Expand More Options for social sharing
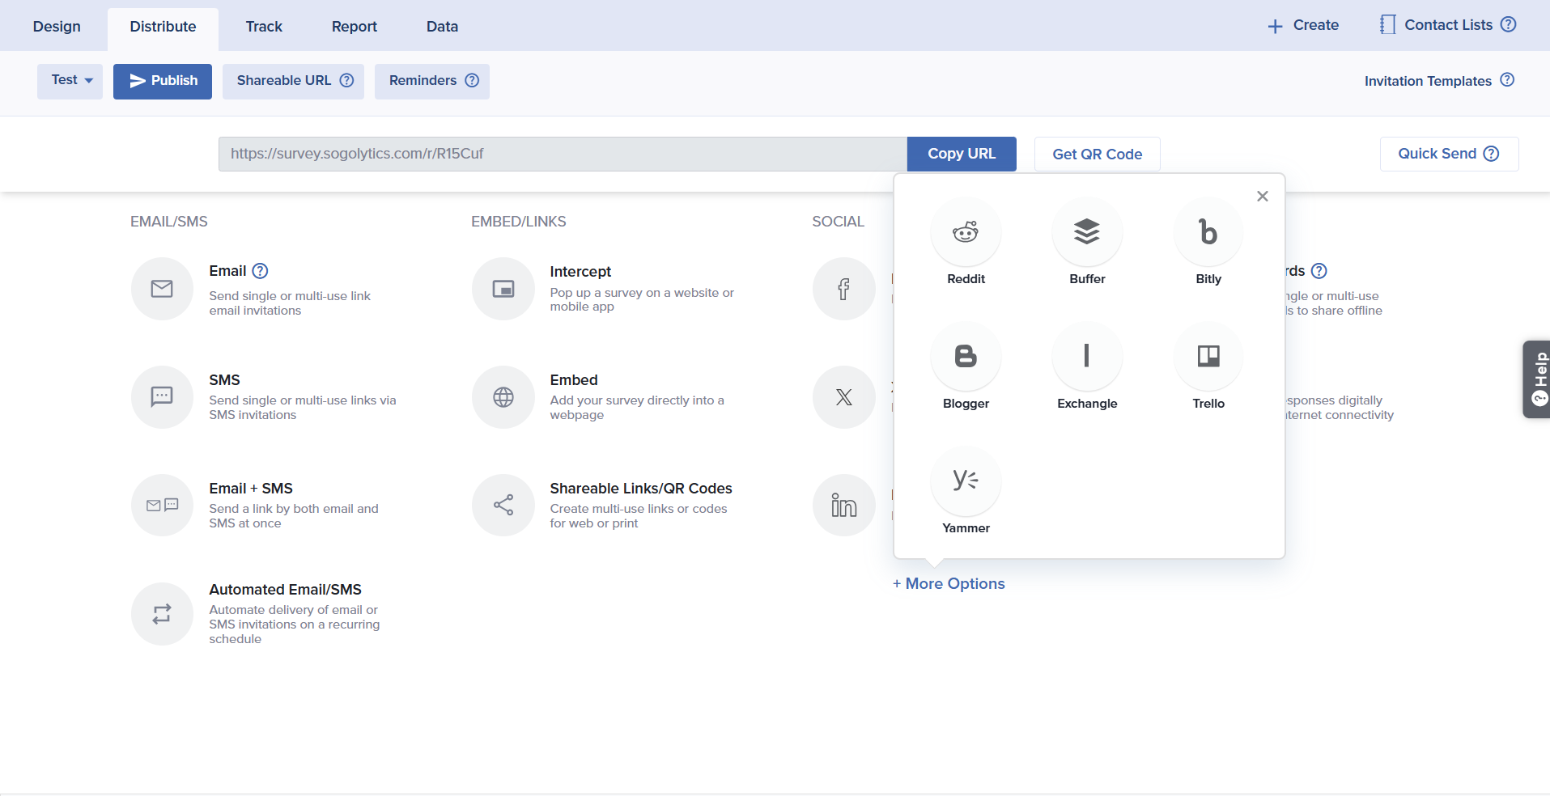 [949, 584]
